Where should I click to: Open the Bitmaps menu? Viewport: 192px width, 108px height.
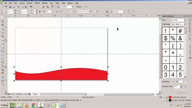[45, 3]
